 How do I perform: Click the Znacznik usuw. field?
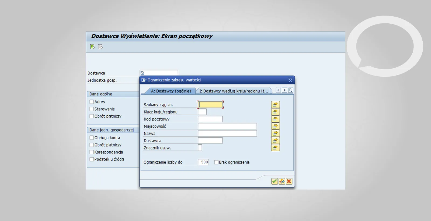pyautogui.click(x=200, y=148)
